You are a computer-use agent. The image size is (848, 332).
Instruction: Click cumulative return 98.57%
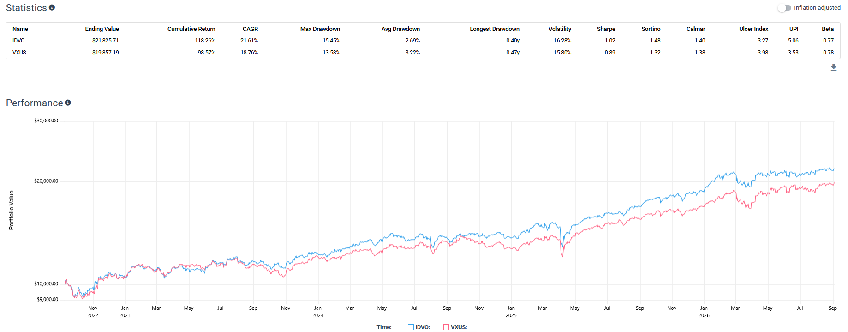(206, 53)
